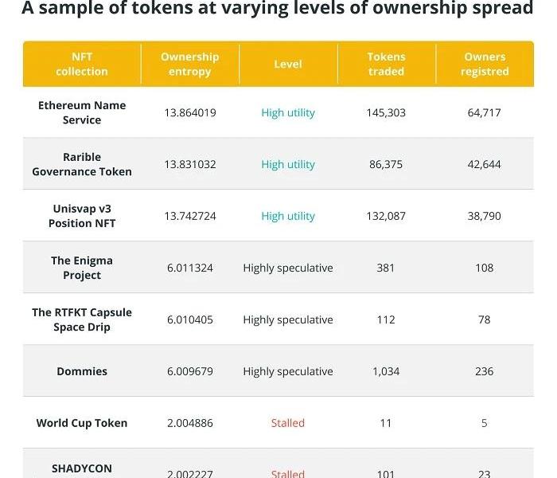Image resolution: width=557 pixels, height=478 pixels.
Task: Select the Ethereum Name Service row label
Action: [x=82, y=112]
